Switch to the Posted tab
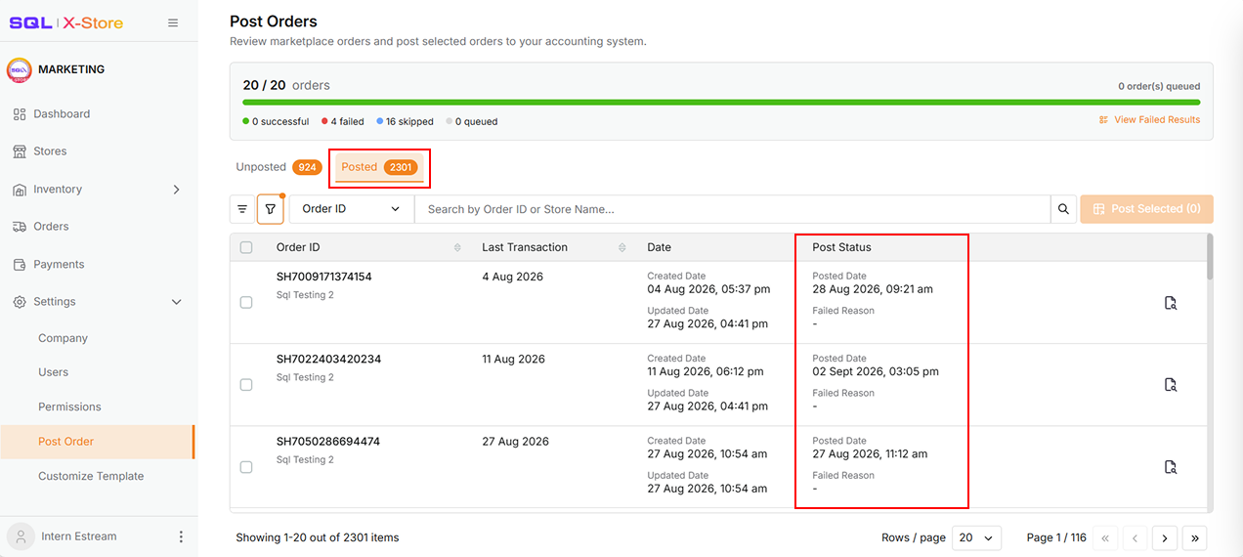This screenshot has height=557, width=1243. coord(380,167)
